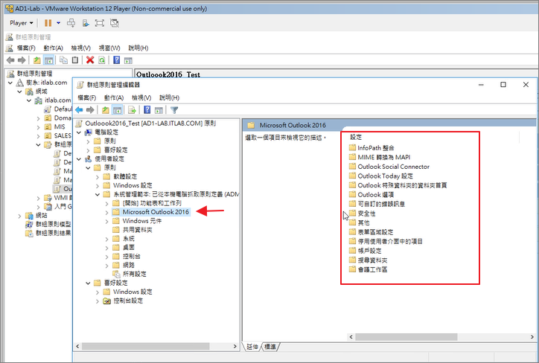Select 桌面 in editor tree
The image size is (539, 363).
coord(129,248)
